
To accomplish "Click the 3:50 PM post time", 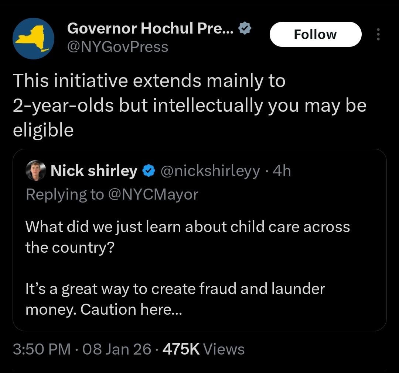I will coord(41,349).
